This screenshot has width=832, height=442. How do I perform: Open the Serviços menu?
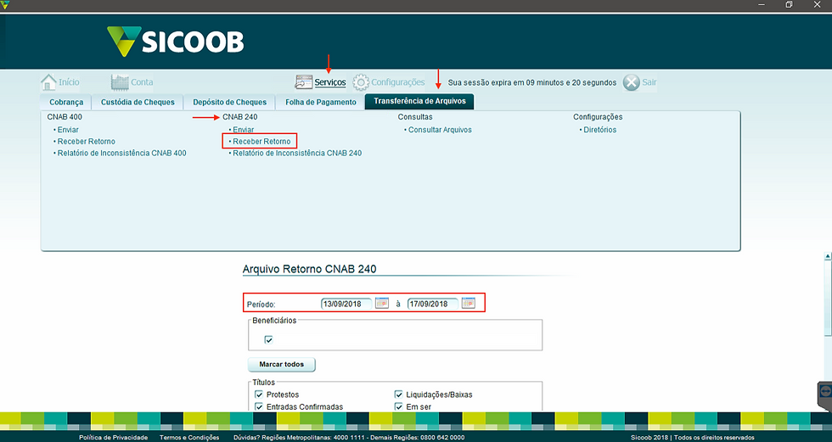330,82
